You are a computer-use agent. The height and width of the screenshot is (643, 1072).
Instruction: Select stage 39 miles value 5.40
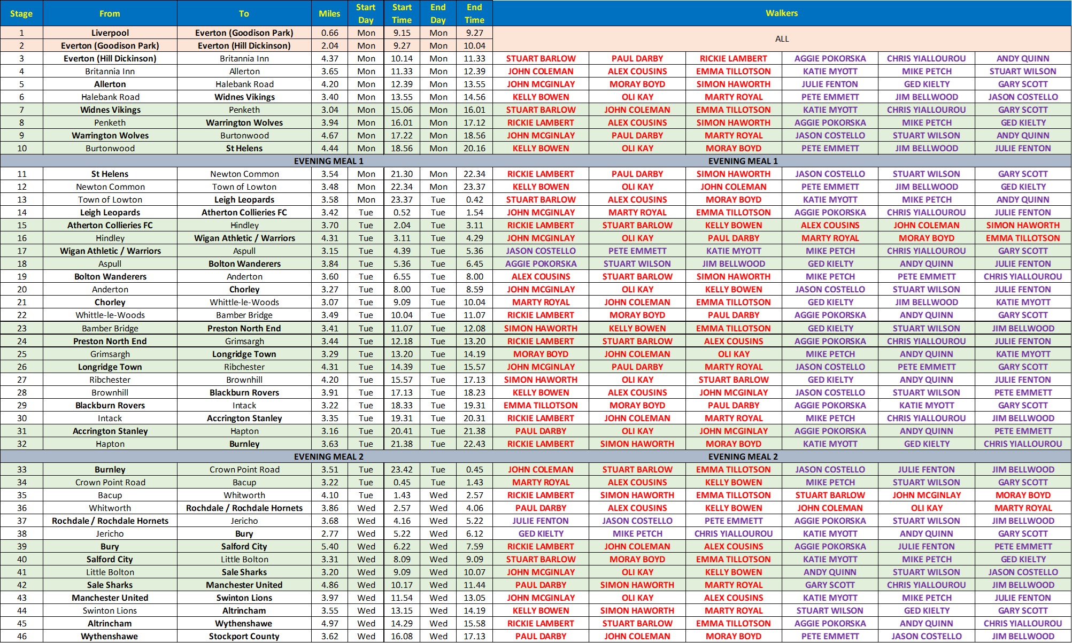(329, 546)
